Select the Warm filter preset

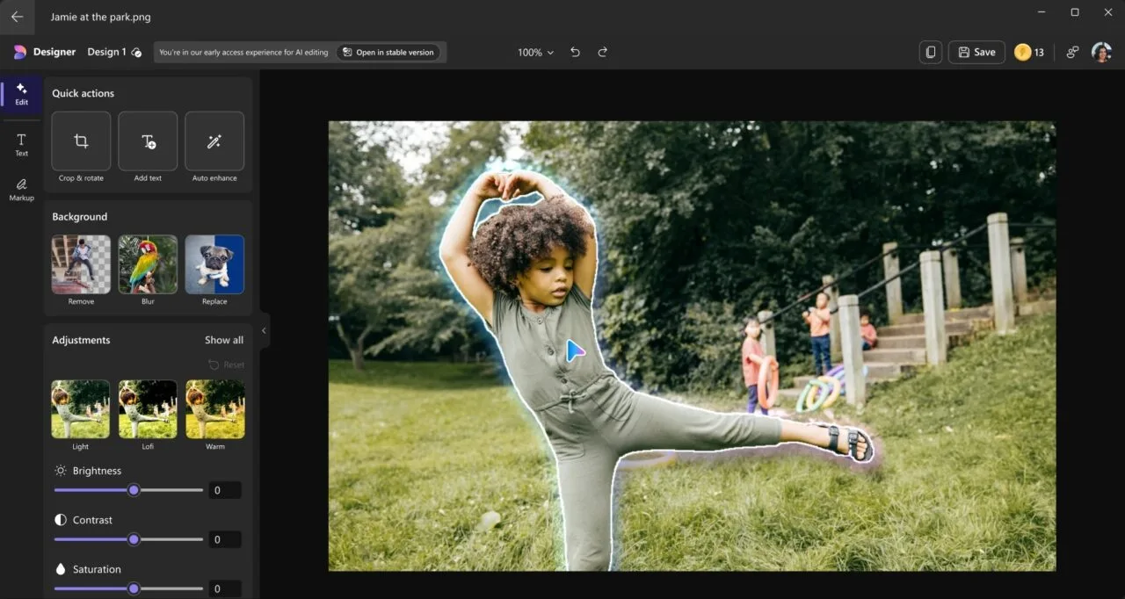pyautogui.click(x=214, y=409)
